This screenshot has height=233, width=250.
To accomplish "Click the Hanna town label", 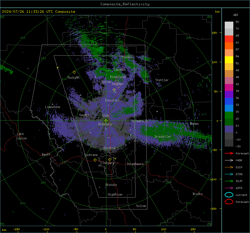I will click(x=194, y=124).
